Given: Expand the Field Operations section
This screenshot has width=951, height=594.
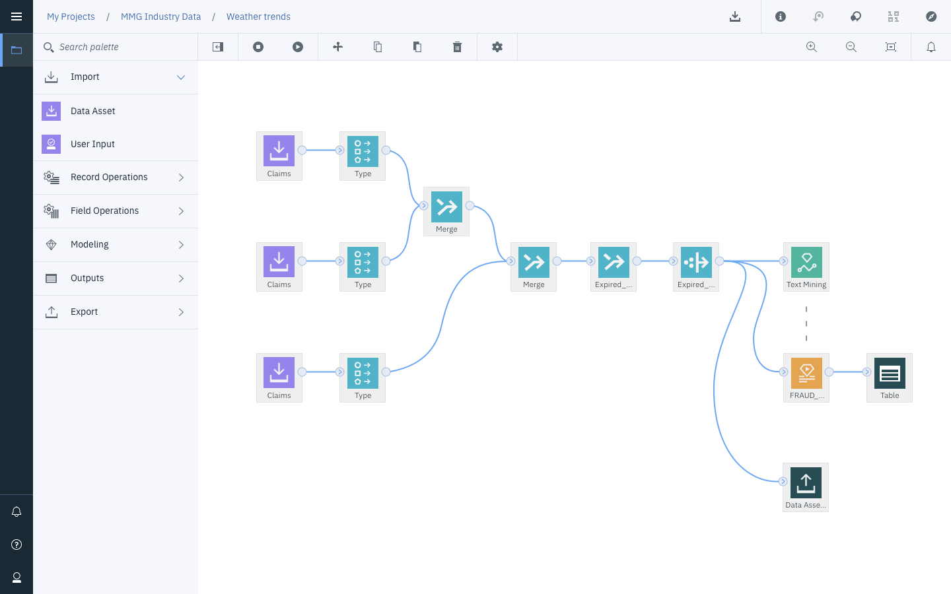Looking at the screenshot, I should point(116,211).
